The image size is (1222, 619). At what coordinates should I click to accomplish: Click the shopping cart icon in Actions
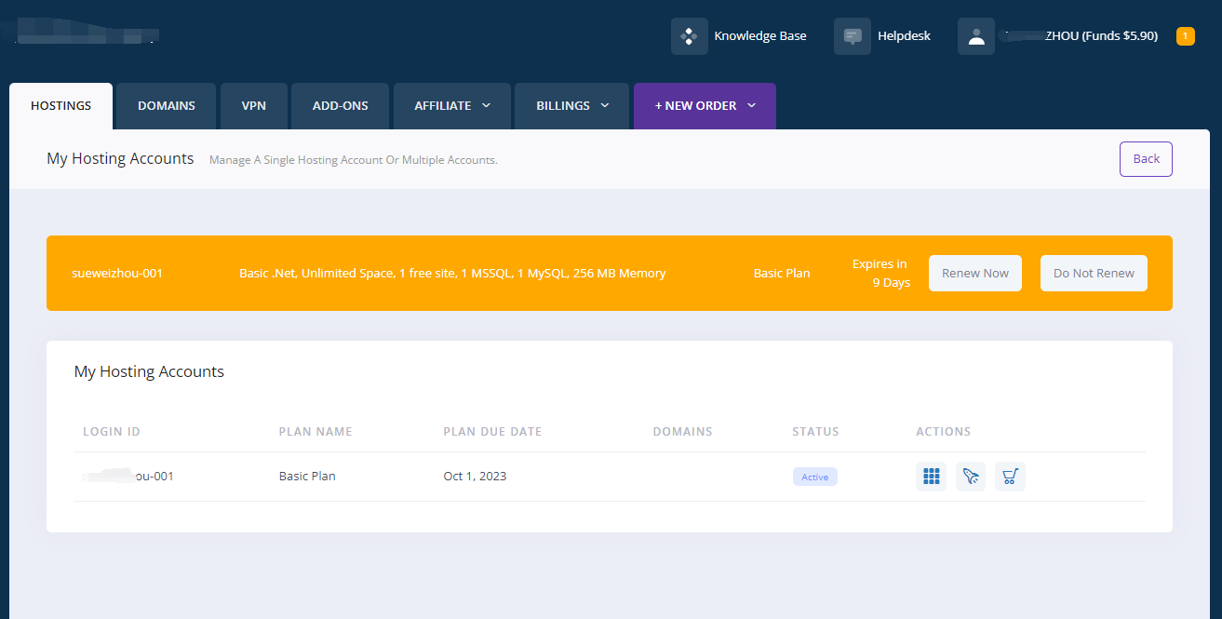[1010, 477]
